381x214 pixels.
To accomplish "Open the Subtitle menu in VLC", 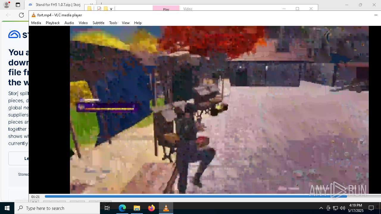I will click(98, 23).
